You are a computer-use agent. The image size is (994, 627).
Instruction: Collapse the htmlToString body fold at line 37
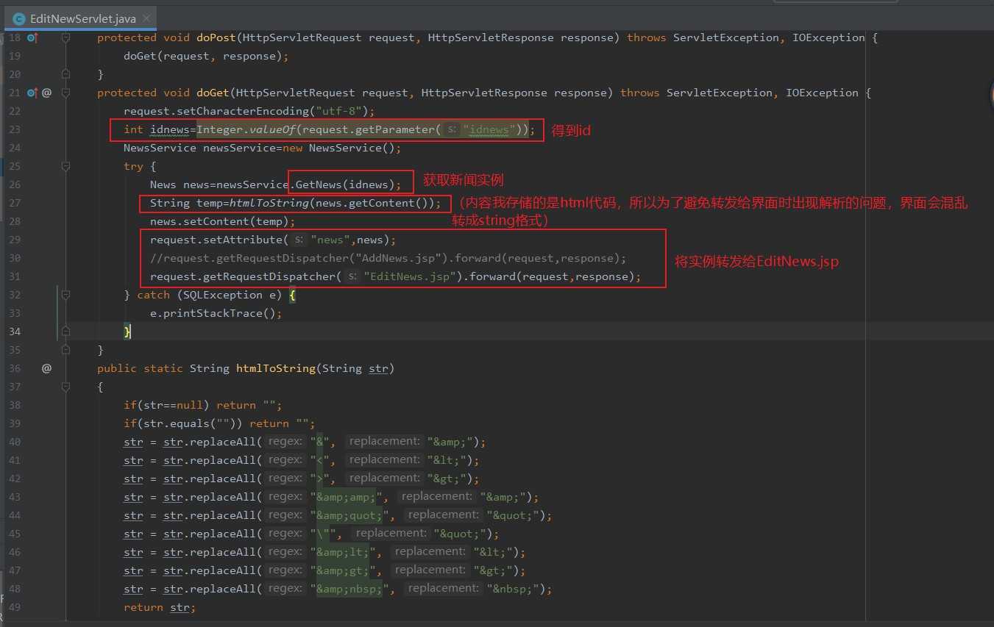click(65, 387)
